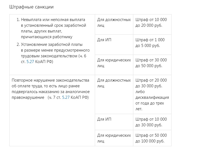The image size is (200, 152).
Task: Click first 'Для юридических лиц' cell
Action: (x=114, y=65)
